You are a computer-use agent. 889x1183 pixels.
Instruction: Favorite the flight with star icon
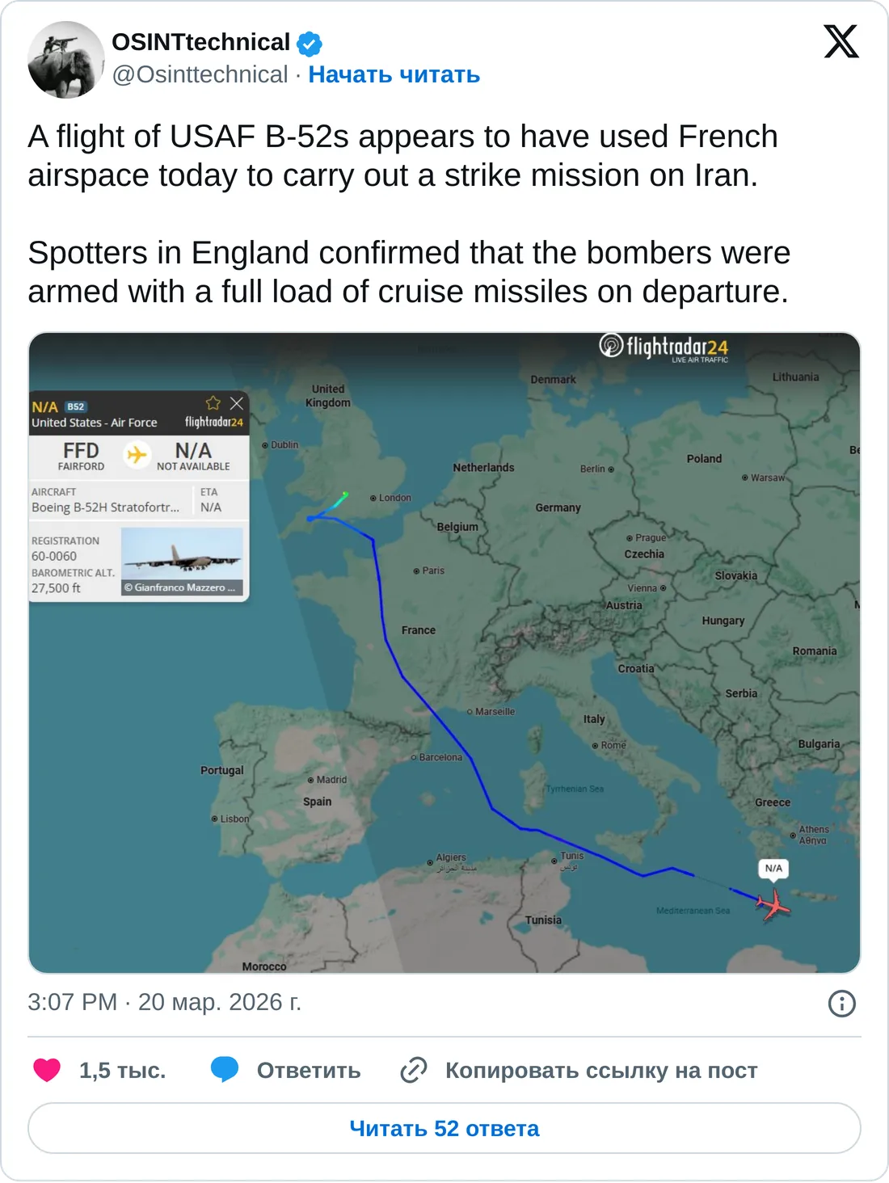213,403
